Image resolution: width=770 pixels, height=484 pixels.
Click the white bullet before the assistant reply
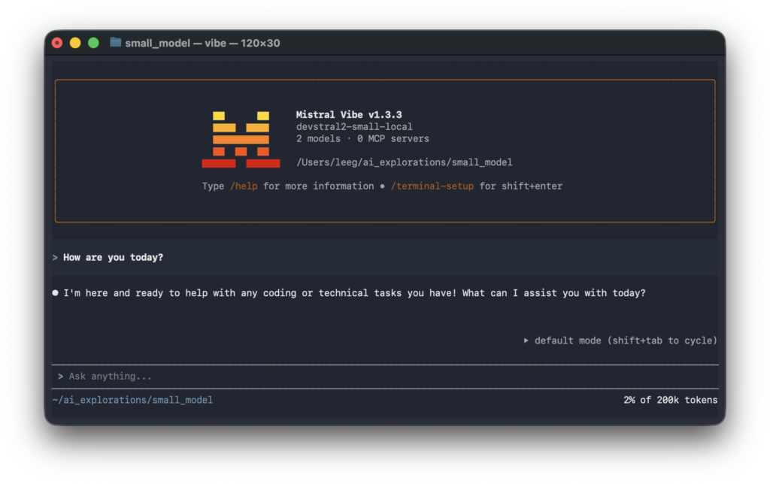click(x=56, y=293)
